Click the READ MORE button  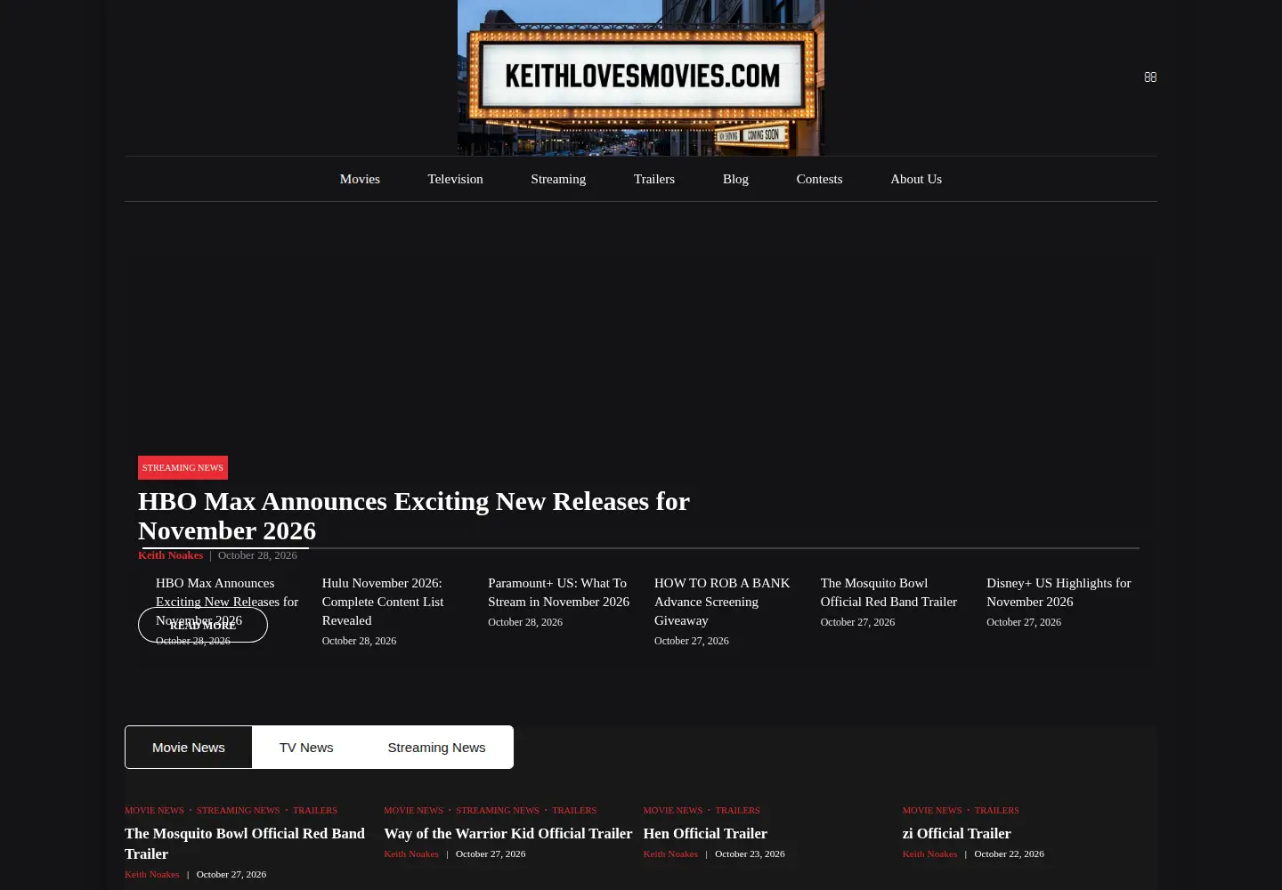(203, 625)
